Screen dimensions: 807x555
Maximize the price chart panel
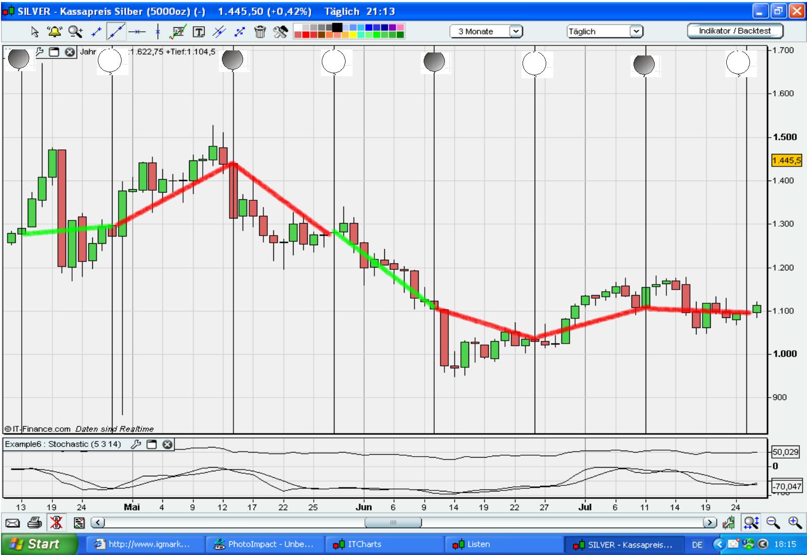pos(54,52)
